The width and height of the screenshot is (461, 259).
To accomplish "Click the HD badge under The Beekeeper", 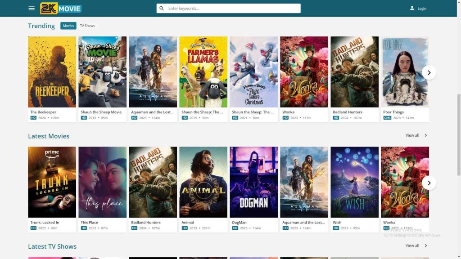I will click(x=33, y=118).
